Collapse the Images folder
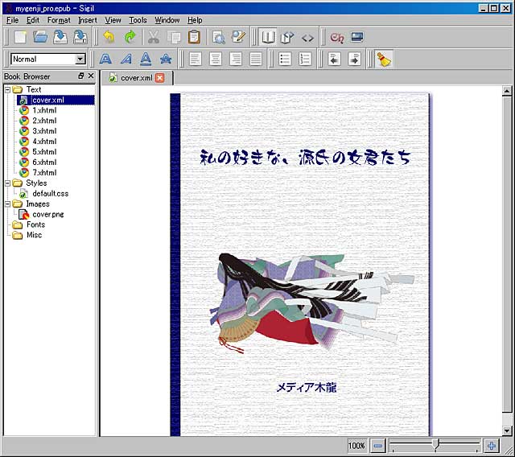The height and width of the screenshot is (457, 515). tap(7, 204)
